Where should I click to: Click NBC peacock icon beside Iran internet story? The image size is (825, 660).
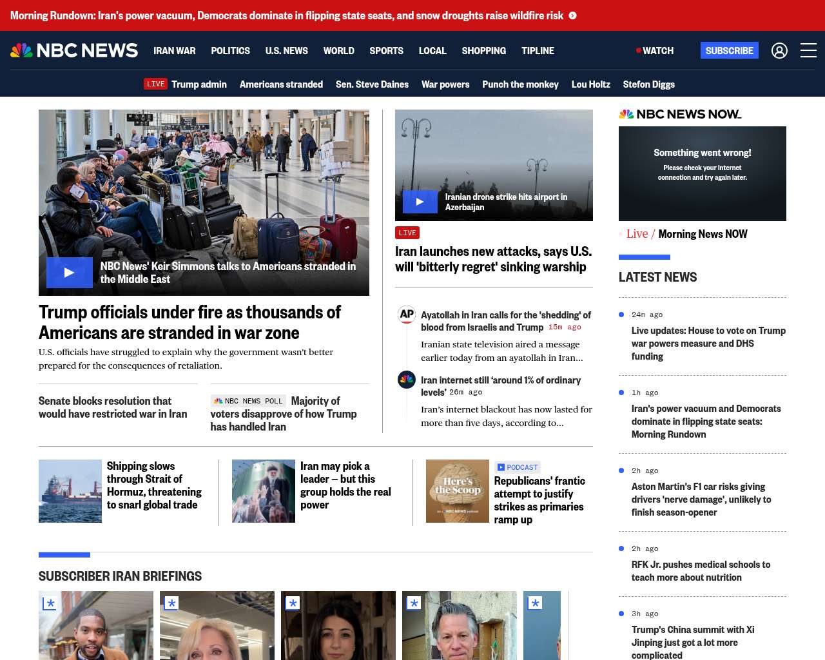(407, 380)
